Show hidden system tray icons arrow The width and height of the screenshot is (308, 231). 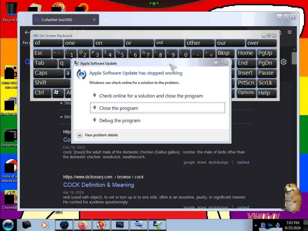point(256,225)
